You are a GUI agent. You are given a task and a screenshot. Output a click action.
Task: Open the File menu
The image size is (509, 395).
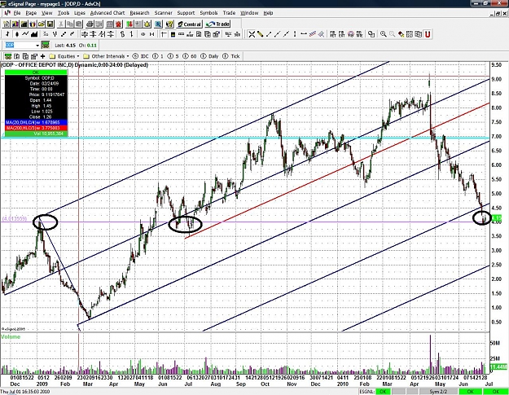(x=17, y=13)
